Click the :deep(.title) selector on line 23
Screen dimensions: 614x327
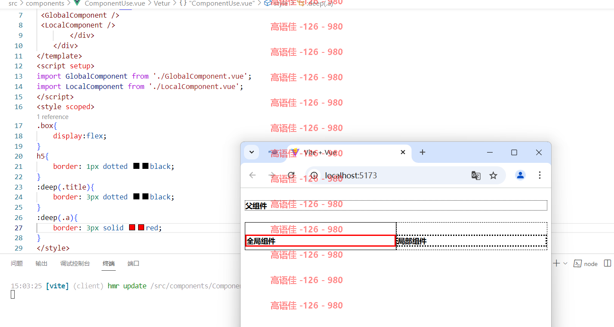coord(64,187)
